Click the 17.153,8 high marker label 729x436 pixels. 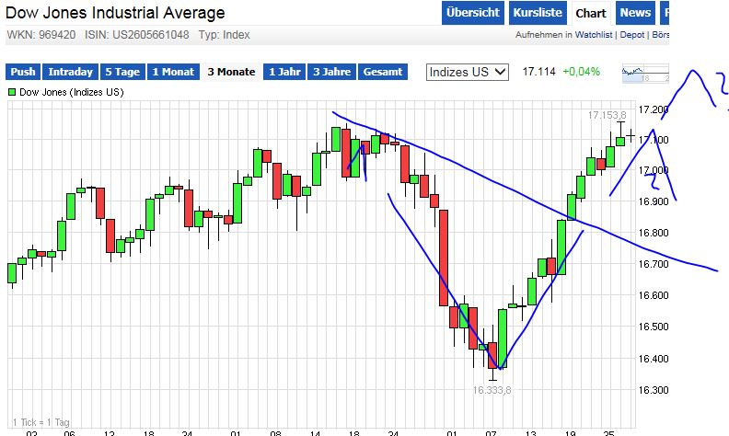click(607, 115)
